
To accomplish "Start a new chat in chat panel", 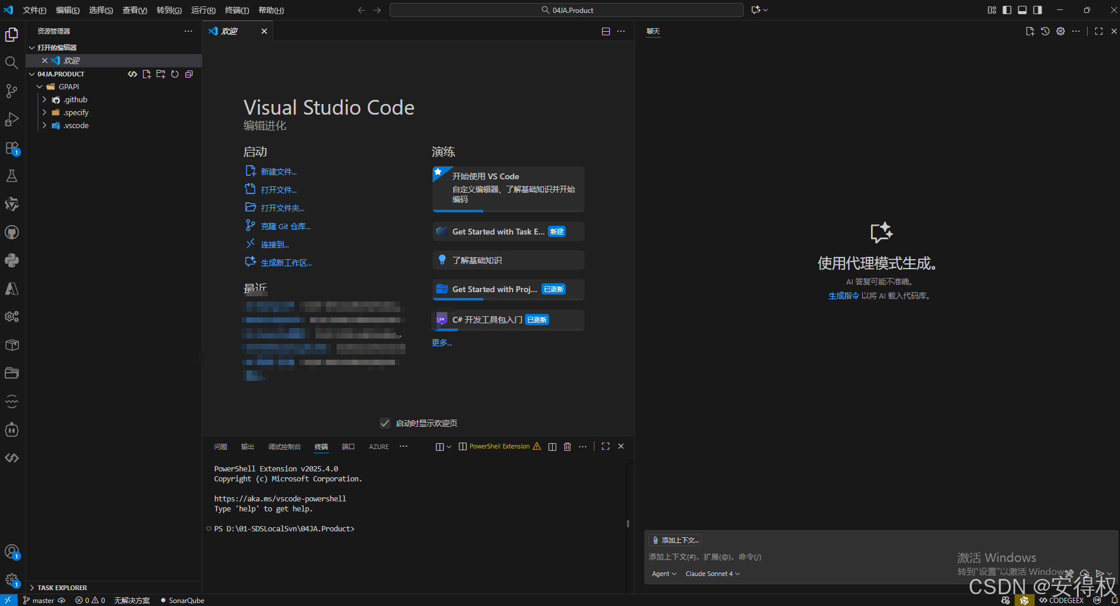I will point(1030,31).
